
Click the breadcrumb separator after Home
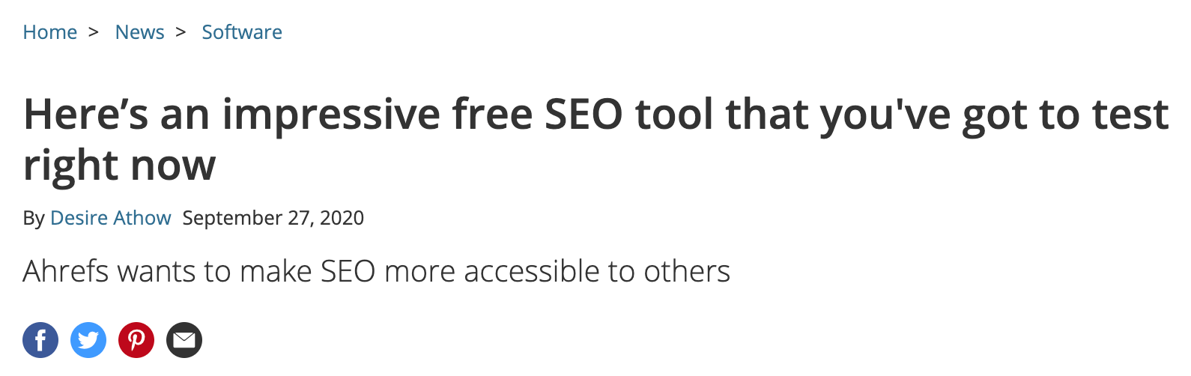click(94, 32)
